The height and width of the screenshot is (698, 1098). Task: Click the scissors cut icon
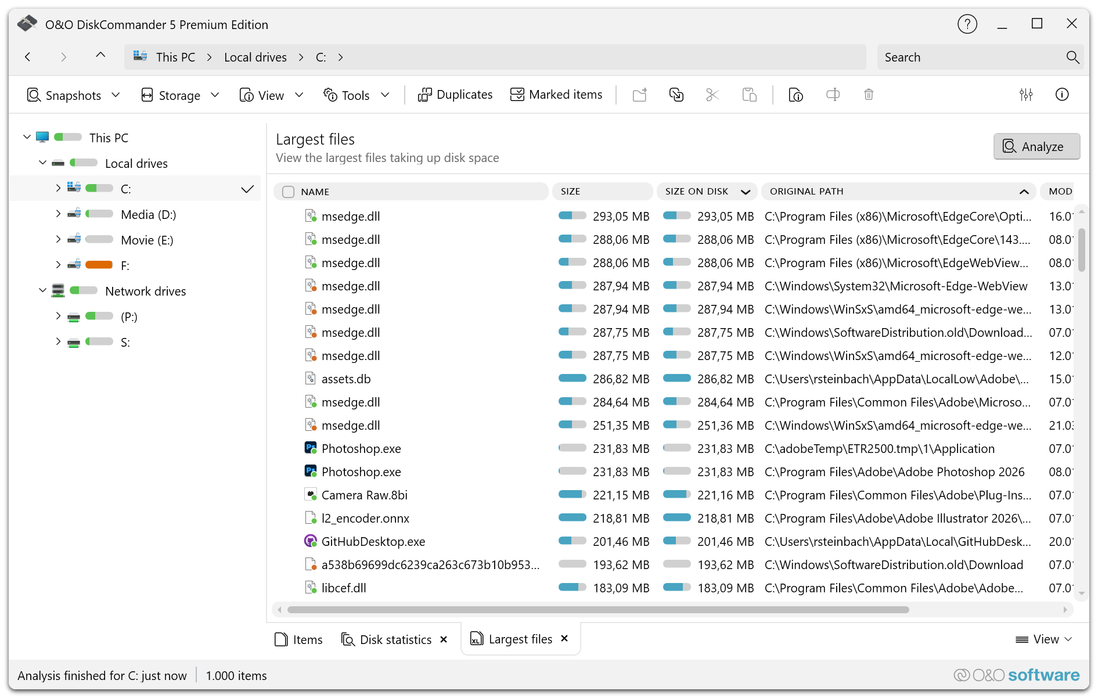coord(712,95)
